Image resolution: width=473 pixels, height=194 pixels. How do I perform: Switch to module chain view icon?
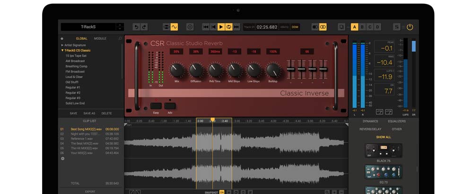(x=166, y=27)
